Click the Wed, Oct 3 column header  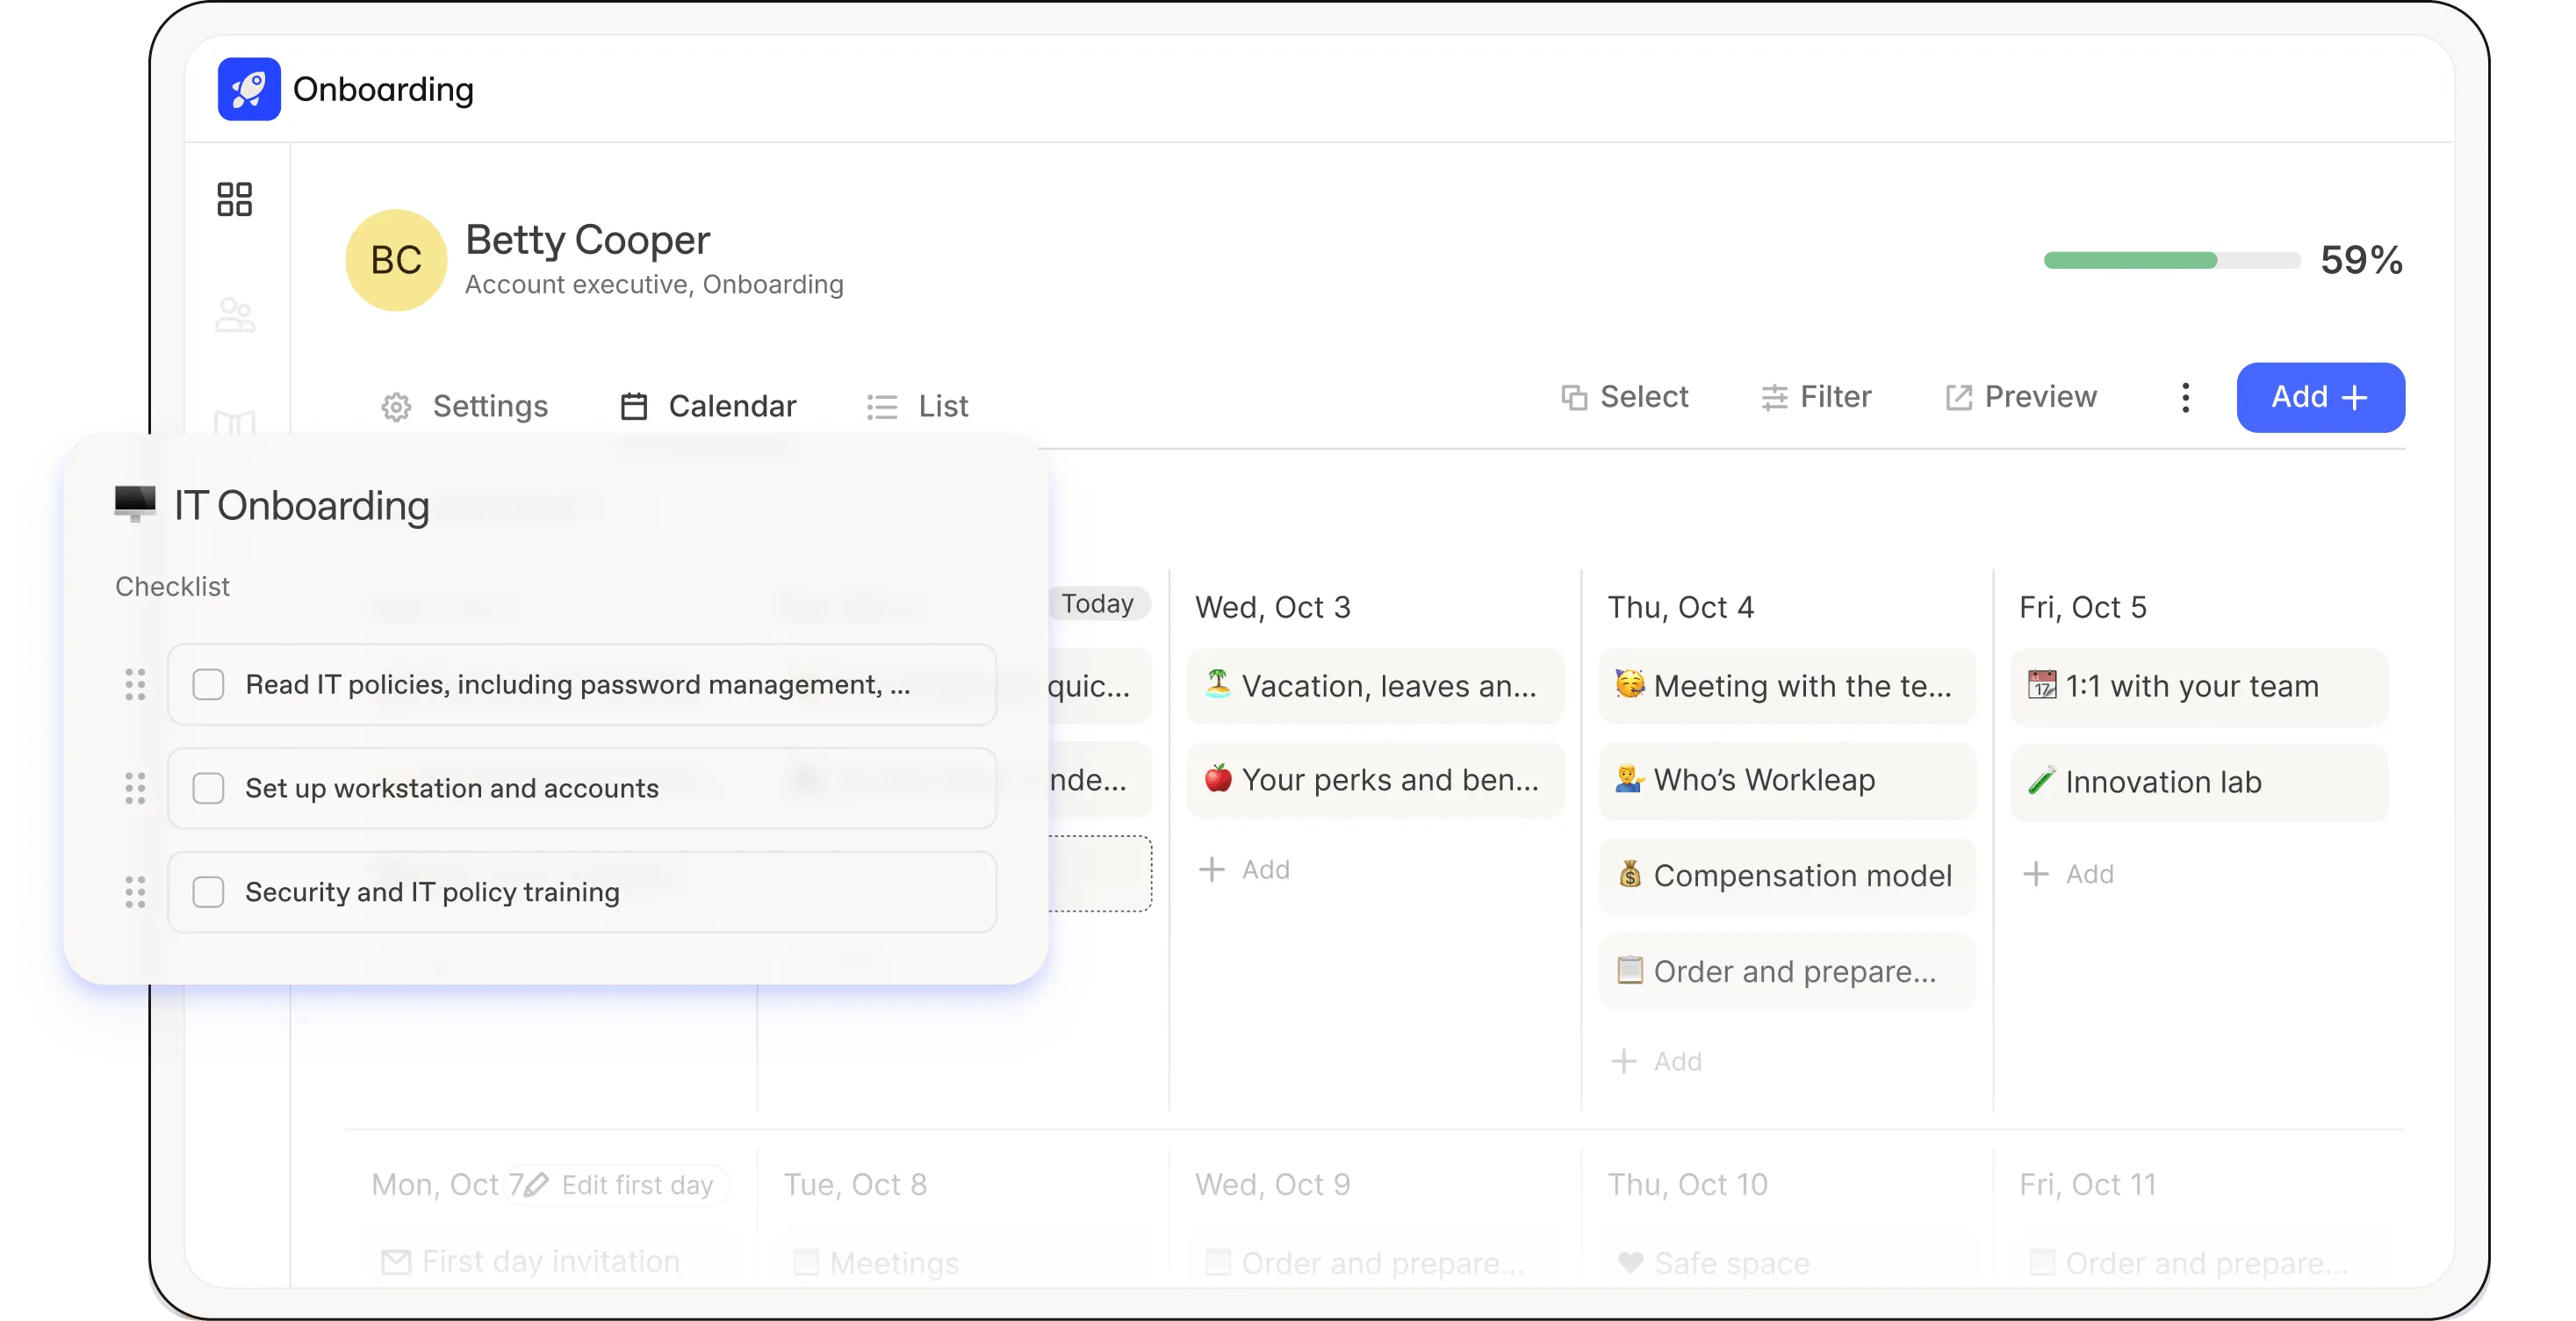1273,608
